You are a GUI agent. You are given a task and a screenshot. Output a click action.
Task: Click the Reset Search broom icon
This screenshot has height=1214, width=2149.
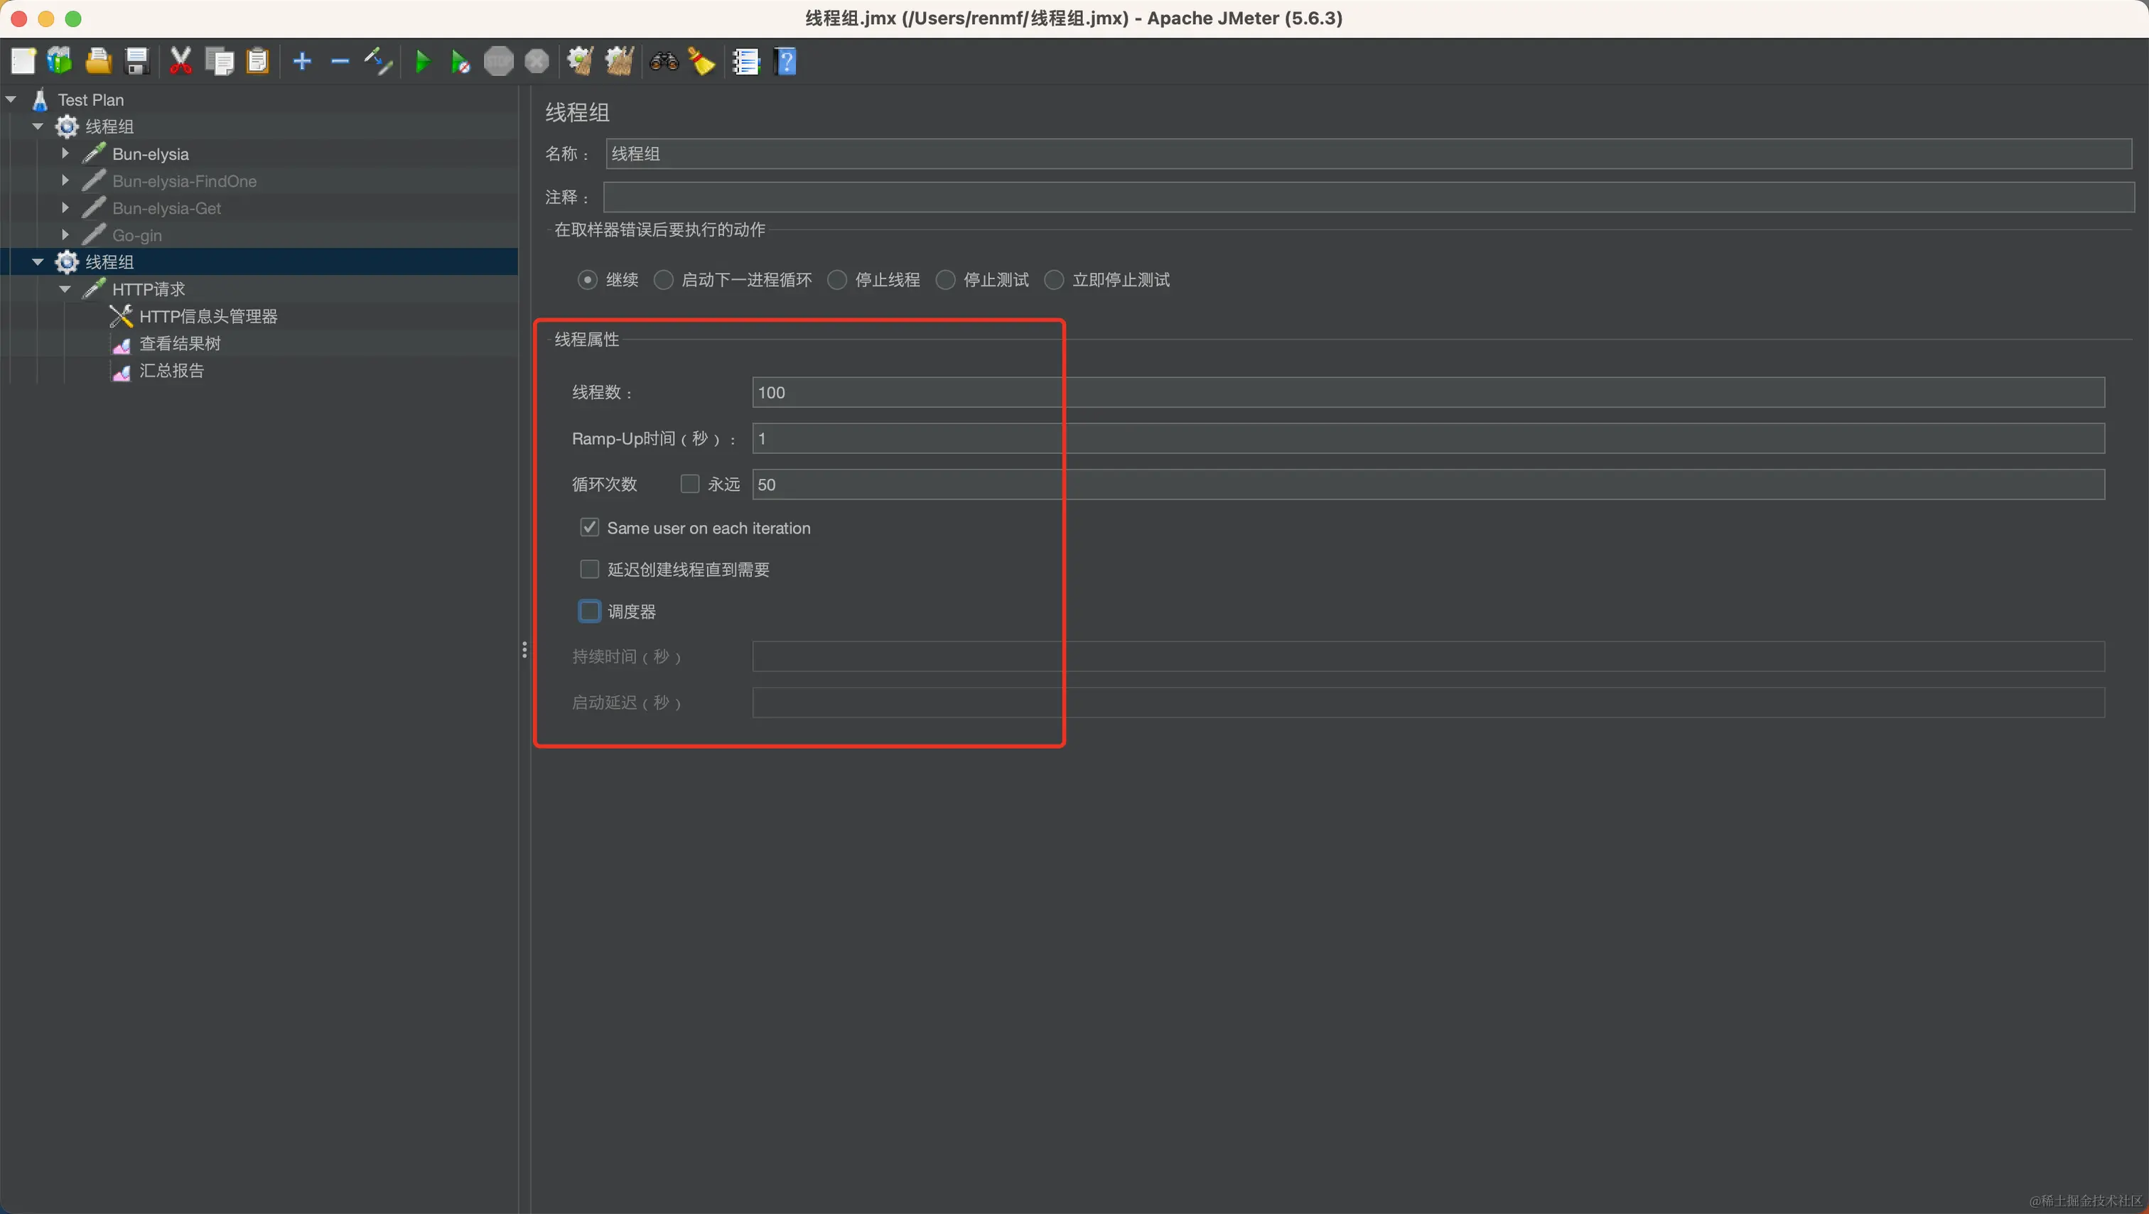click(701, 61)
